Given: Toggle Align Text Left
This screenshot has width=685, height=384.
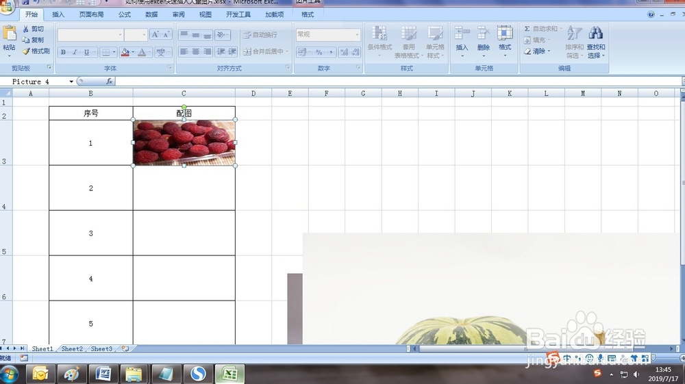Looking at the screenshot, I should click(184, 51).
